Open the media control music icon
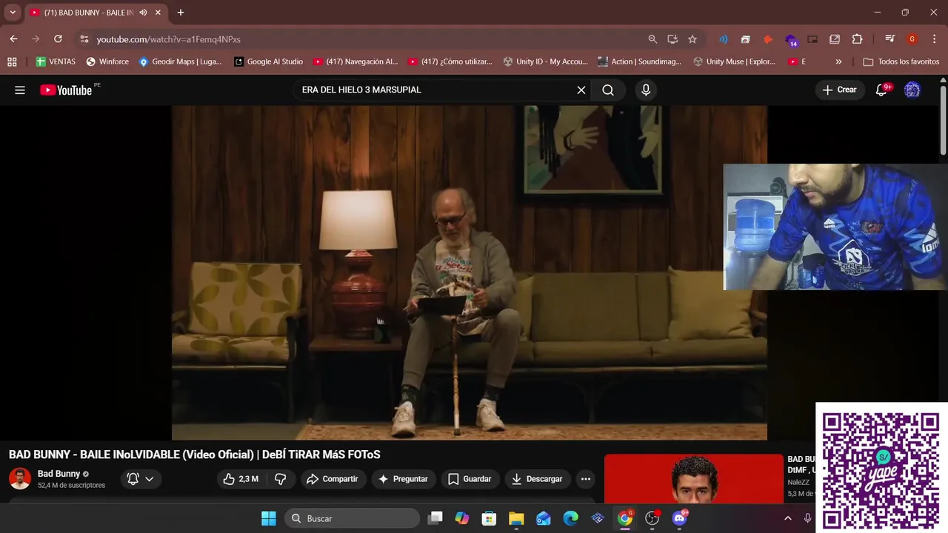The width and height of the screenshot is (948, 533). click(x=890, y=39)
